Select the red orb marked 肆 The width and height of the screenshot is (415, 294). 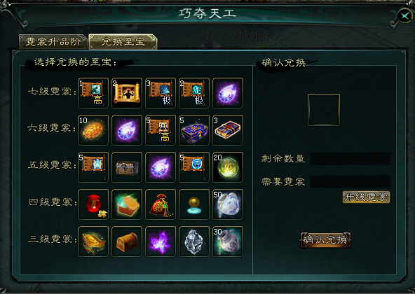coord(93,204)
